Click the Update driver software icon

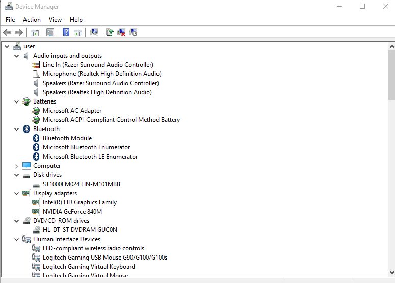tap(110, 32)
